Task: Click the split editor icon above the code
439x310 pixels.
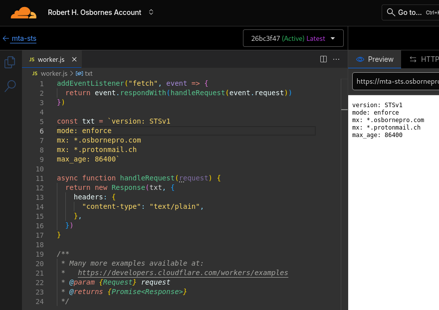Action: 323,59
